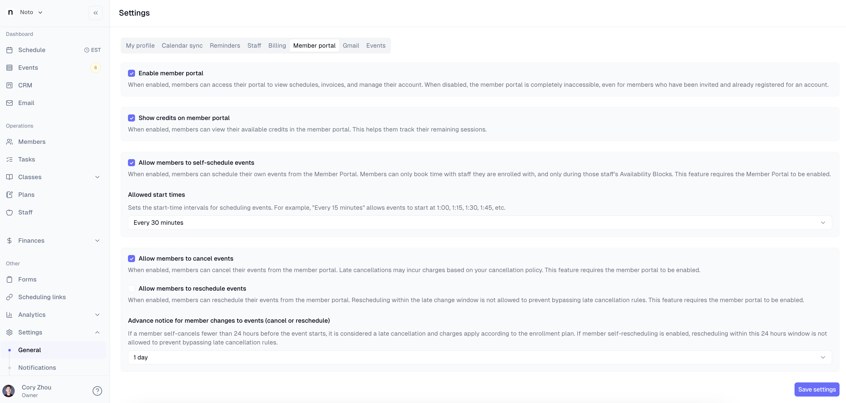
Task: Toggle Show credits on member portal
Action: 131,118
